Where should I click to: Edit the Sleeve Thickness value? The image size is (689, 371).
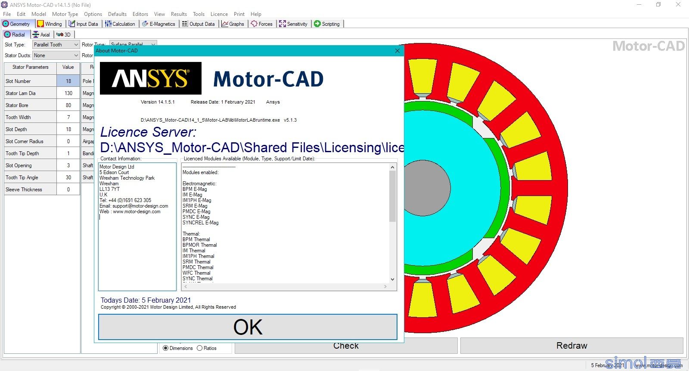(68, 189)
